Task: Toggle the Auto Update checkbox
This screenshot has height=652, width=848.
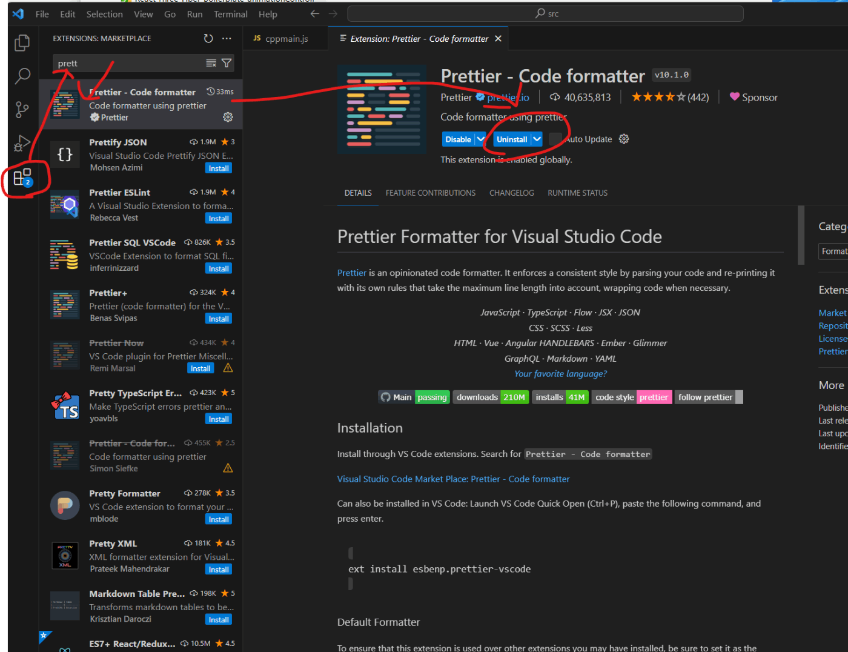Action: tap(555, 139)
